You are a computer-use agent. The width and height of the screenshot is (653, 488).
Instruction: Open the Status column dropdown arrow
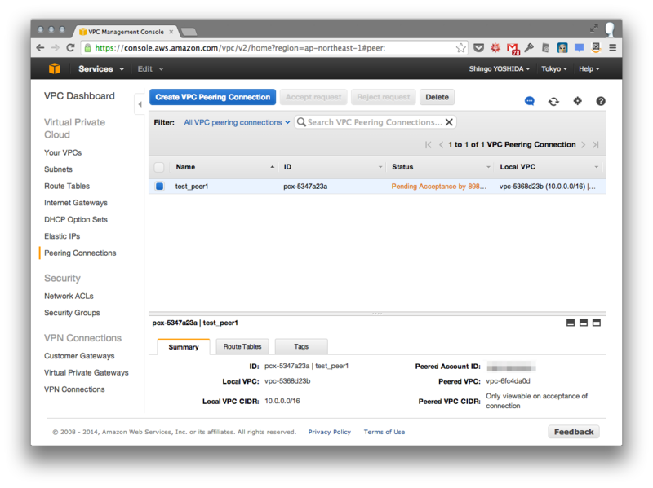point(488,167)
